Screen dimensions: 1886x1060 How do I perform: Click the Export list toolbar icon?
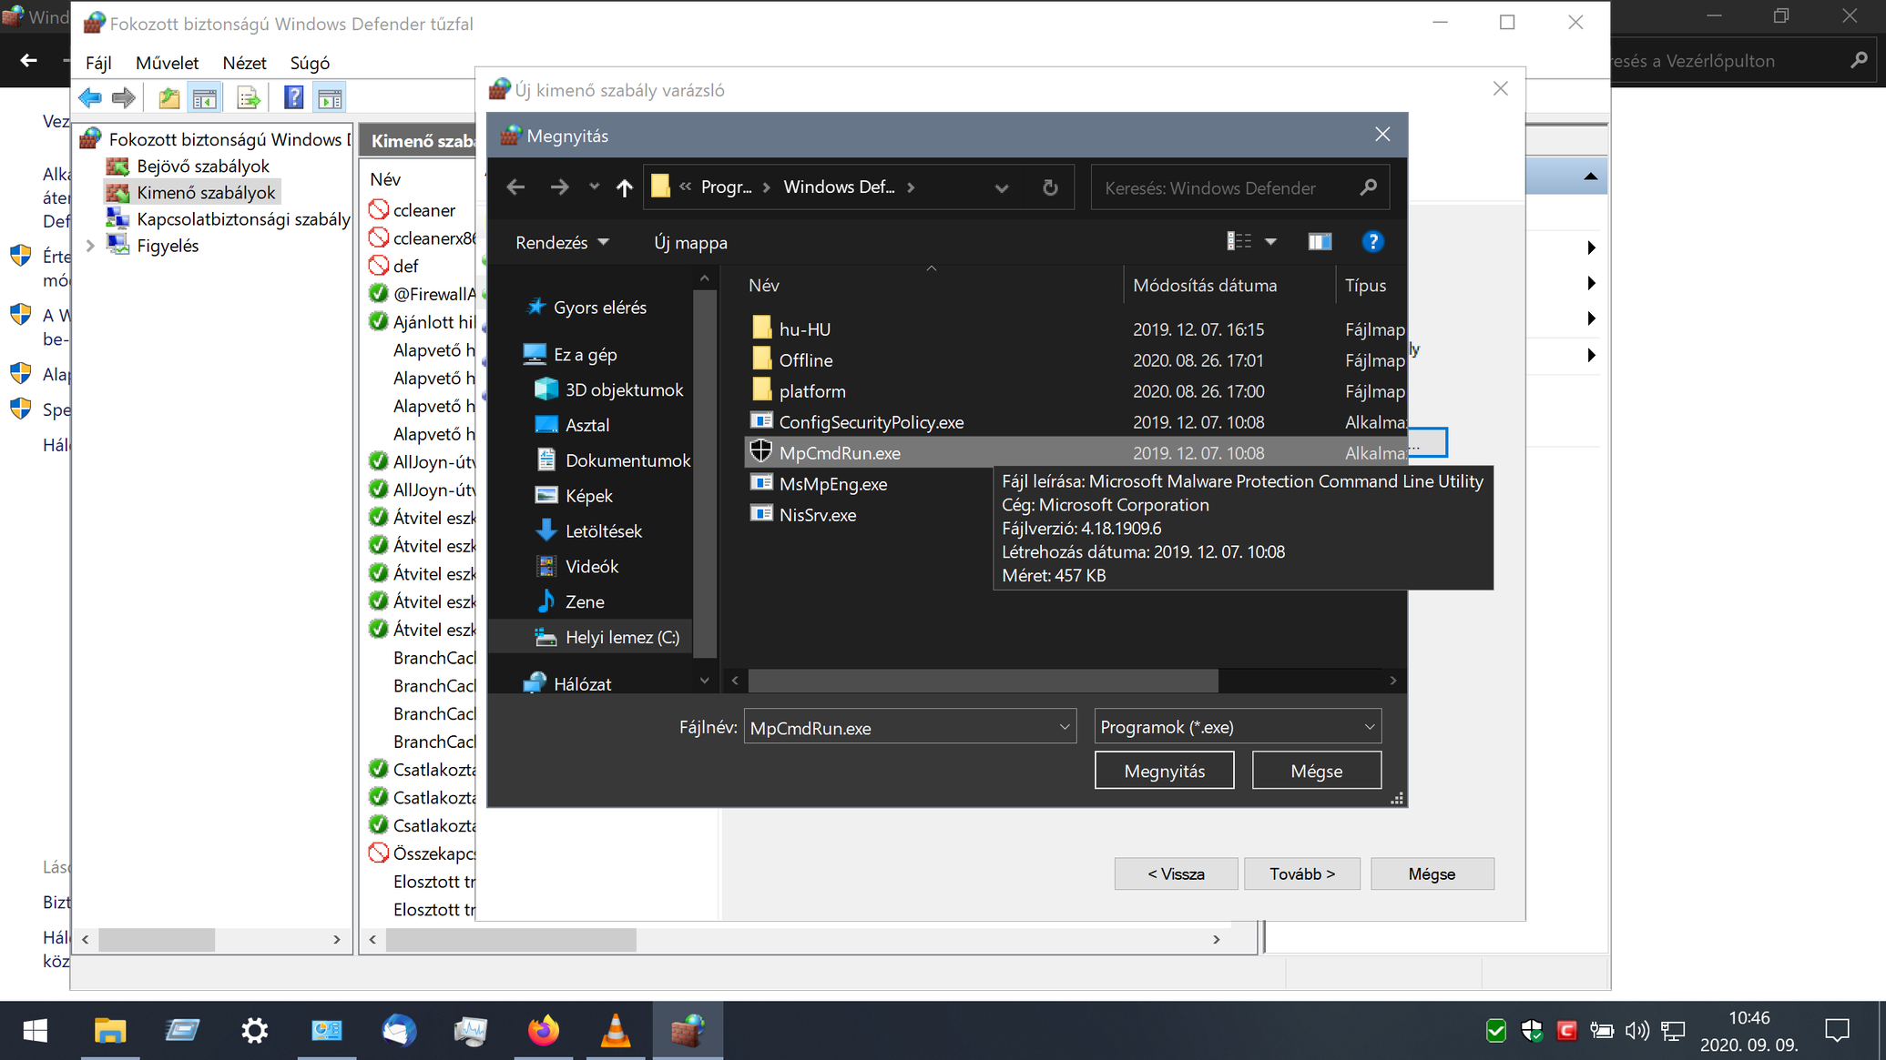[248, 98]
